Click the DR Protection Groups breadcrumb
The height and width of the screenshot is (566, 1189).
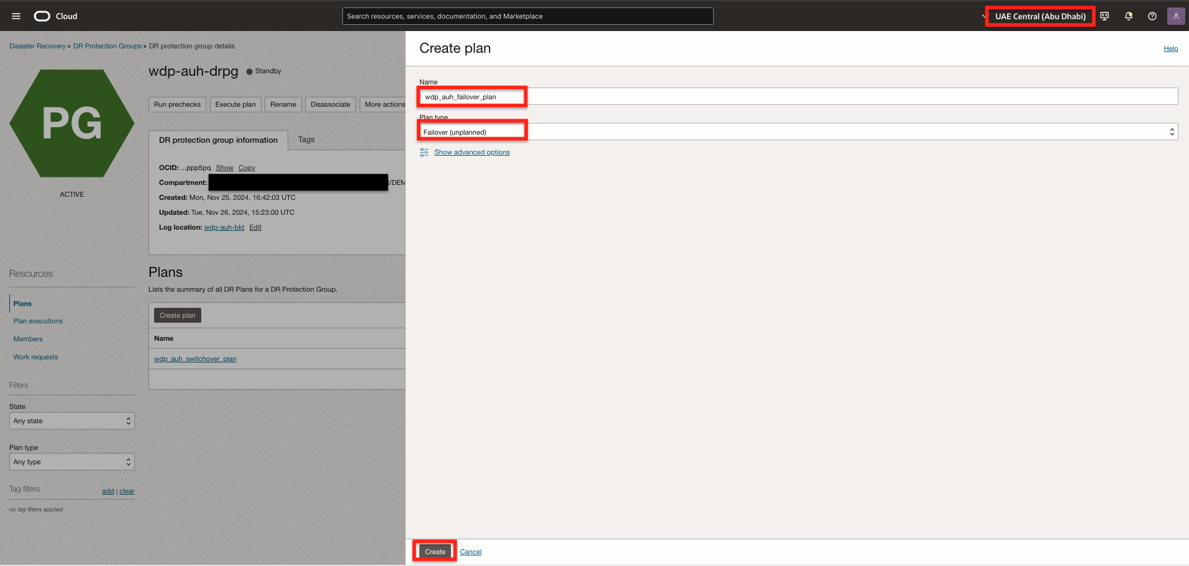(107, 46)
